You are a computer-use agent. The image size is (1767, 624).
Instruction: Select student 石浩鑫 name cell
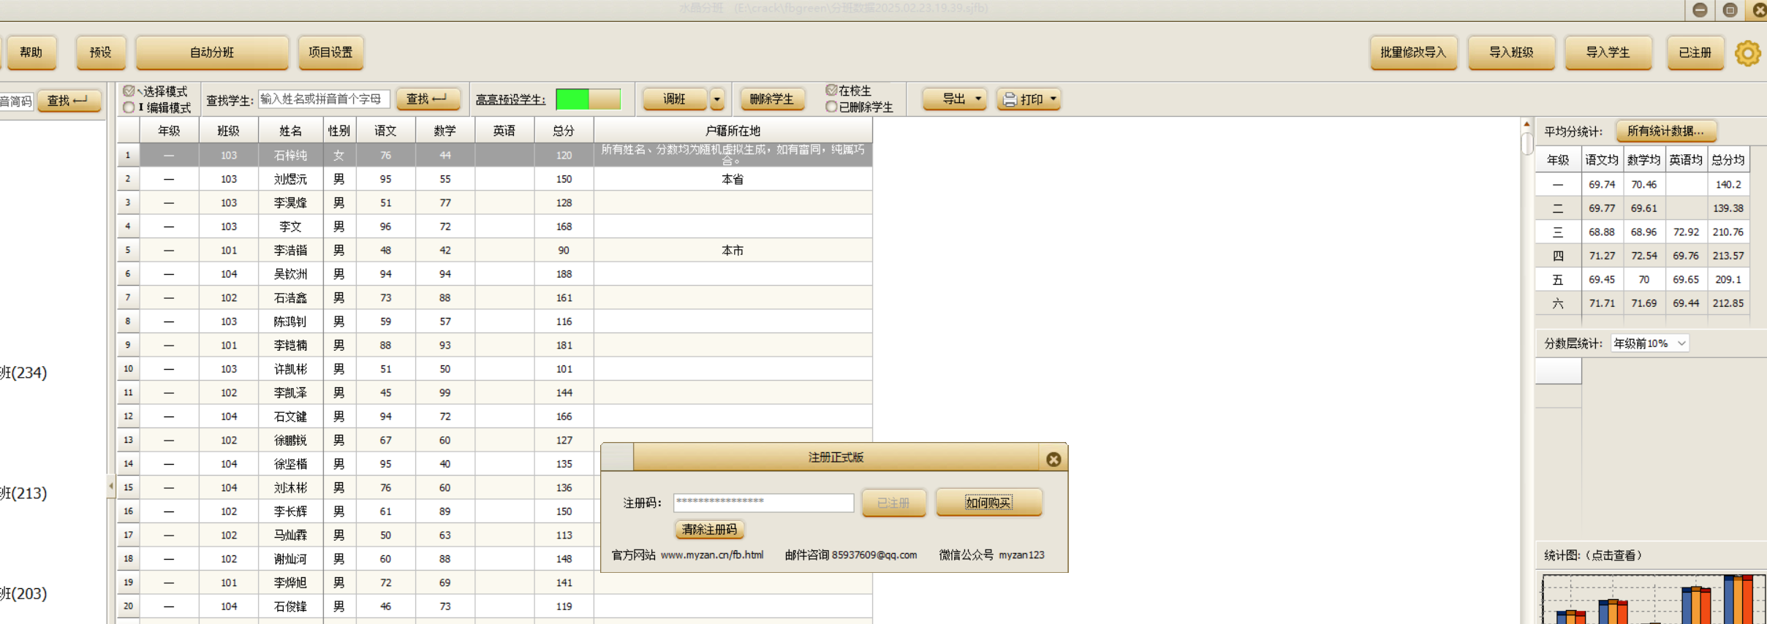click(x=290, y=298)
